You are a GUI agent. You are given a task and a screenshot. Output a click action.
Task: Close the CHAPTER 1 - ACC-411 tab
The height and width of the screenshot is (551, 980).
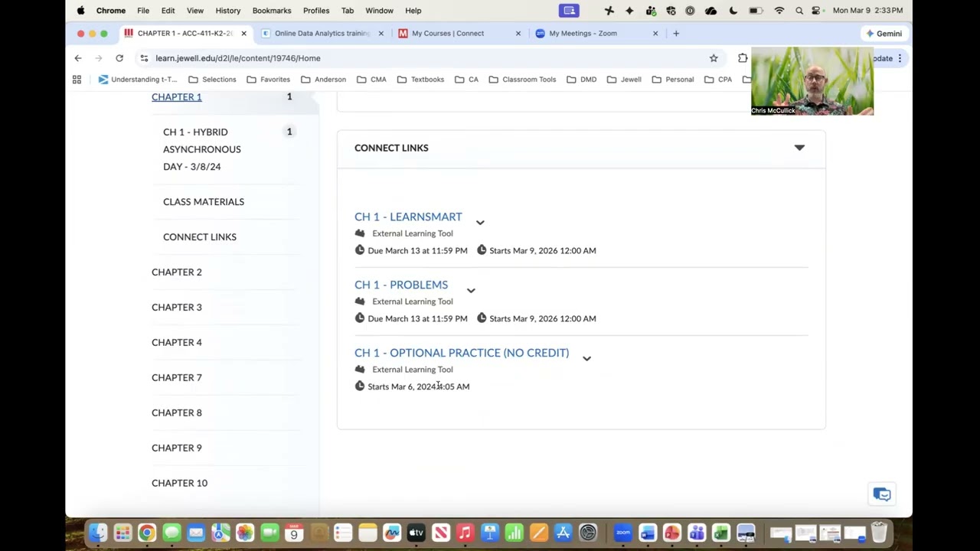tap(243, 34)
